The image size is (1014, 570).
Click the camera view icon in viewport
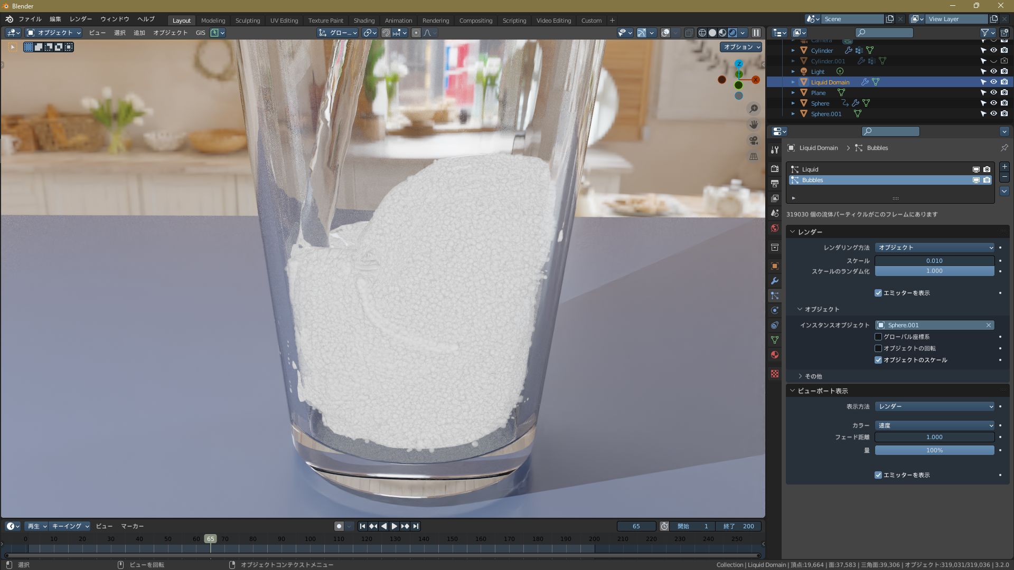[x=754, y=140]
